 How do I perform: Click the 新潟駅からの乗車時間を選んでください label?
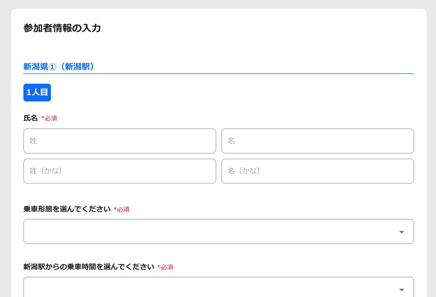[x=89, y=267]
